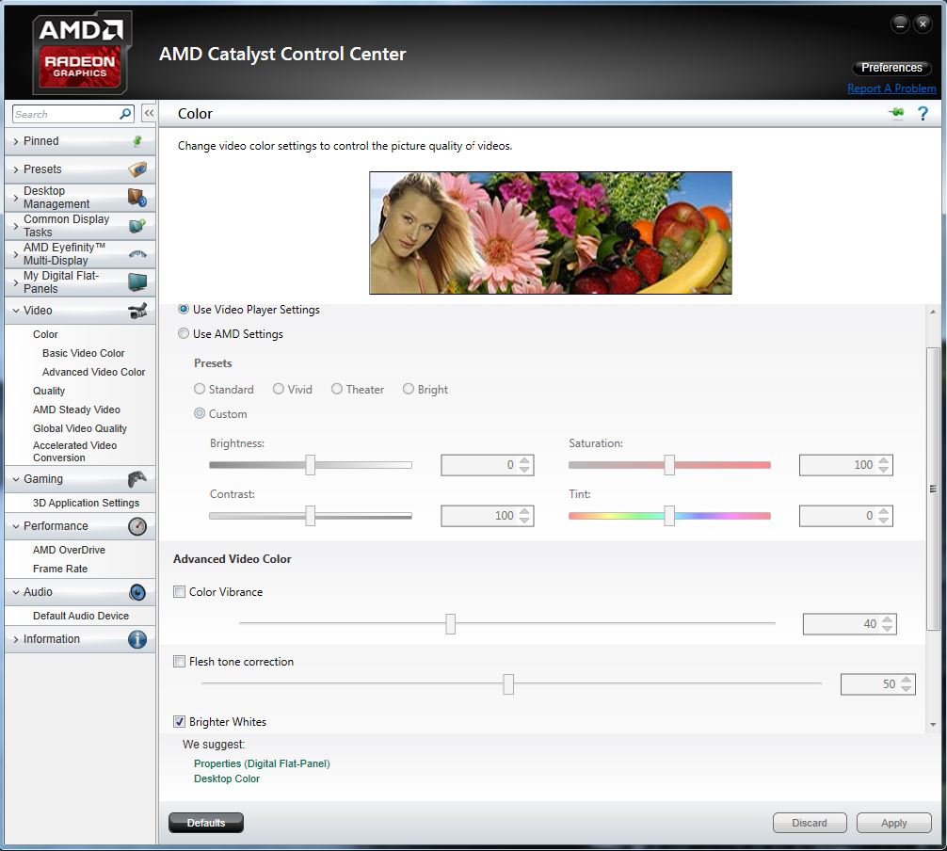Click the Gaming controller icon
947x851 pixels.
137,479
